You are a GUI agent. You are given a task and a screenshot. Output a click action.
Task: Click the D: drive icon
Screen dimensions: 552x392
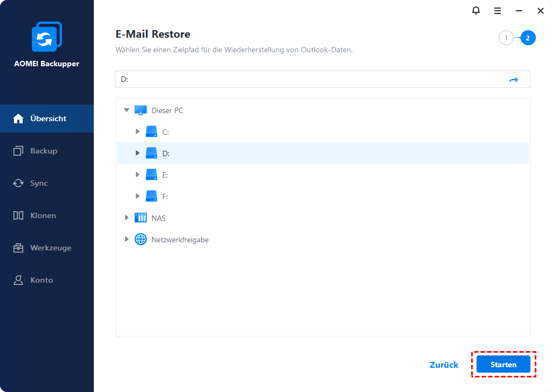pos(151,153)
